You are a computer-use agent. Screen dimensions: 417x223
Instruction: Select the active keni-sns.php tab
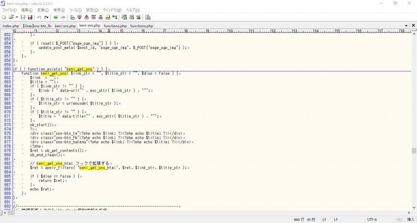pos(90,26)
